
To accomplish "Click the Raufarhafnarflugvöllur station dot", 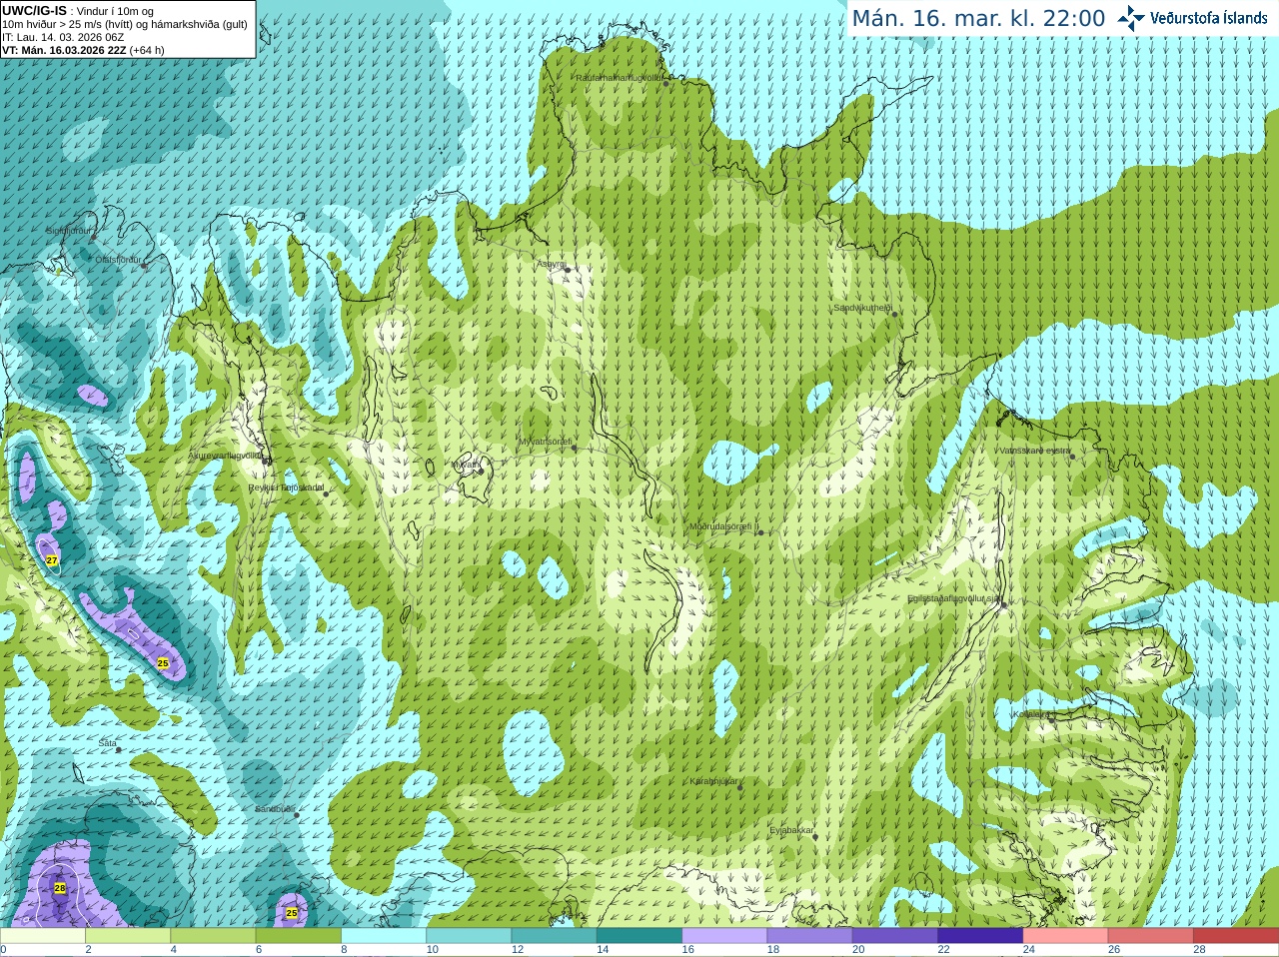I will click(666, 84).
